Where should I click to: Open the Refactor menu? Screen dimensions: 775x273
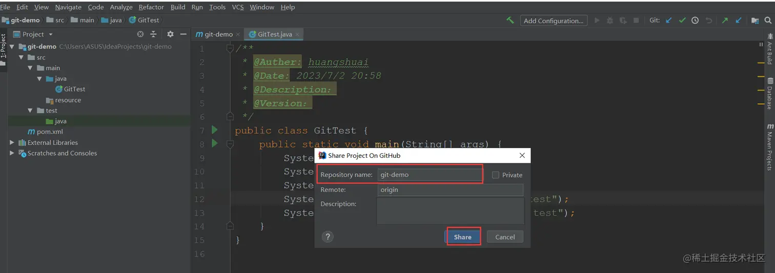coord(151,7)
